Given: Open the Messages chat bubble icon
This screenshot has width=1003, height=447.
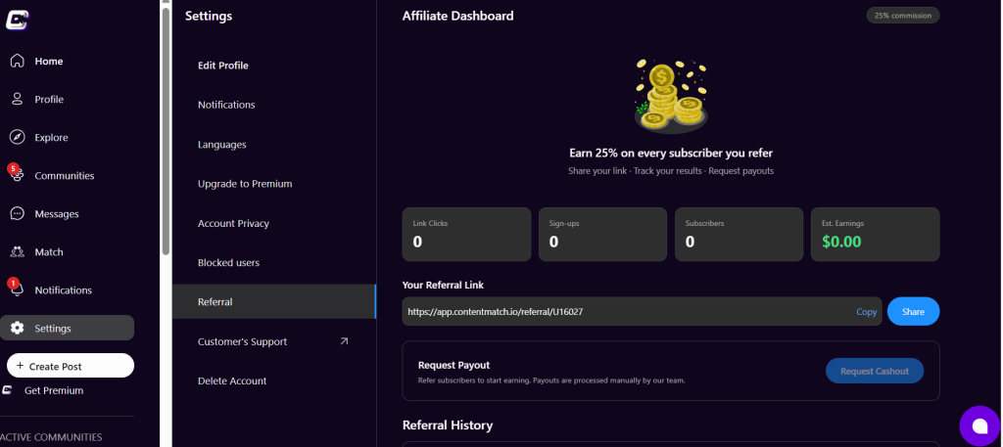Looking at the screenshot, I should click(x=17, y=213).
